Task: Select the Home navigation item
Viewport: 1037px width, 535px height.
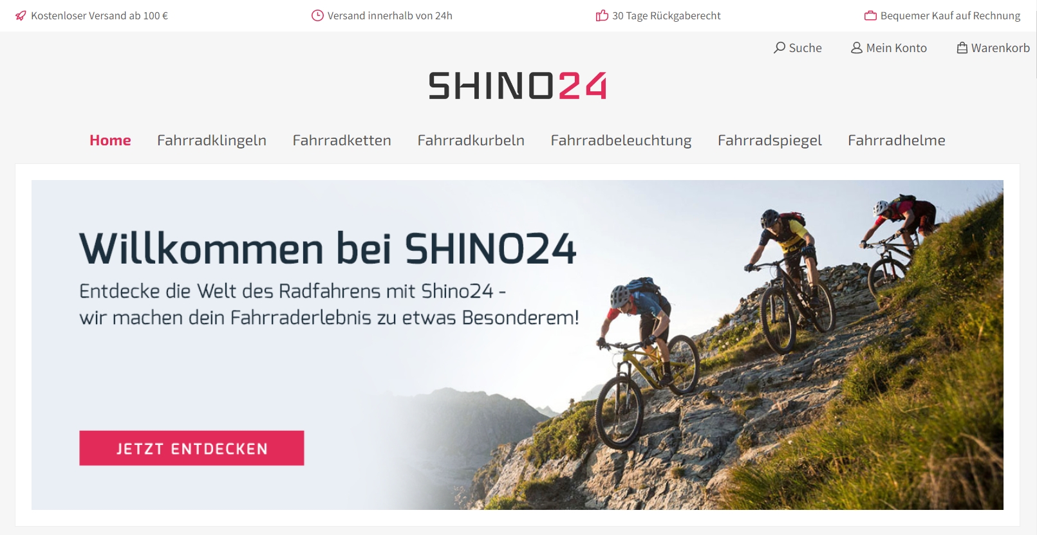Action: pos(110,140)
